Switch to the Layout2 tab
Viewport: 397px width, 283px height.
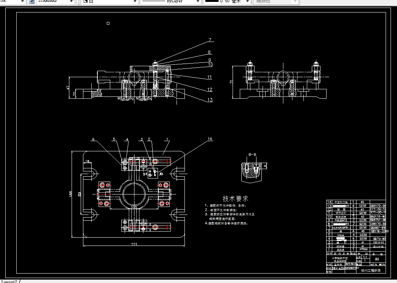coord(9,281)
